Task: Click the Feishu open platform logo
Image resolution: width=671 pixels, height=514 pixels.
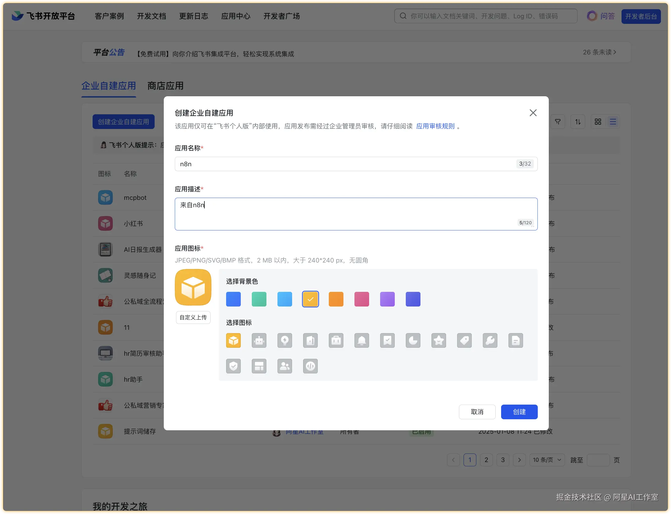Action: [43, 16]
